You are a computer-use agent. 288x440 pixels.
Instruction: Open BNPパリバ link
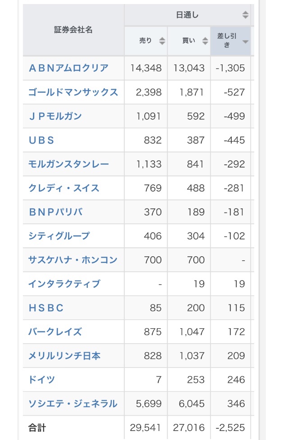pos(55,212)
